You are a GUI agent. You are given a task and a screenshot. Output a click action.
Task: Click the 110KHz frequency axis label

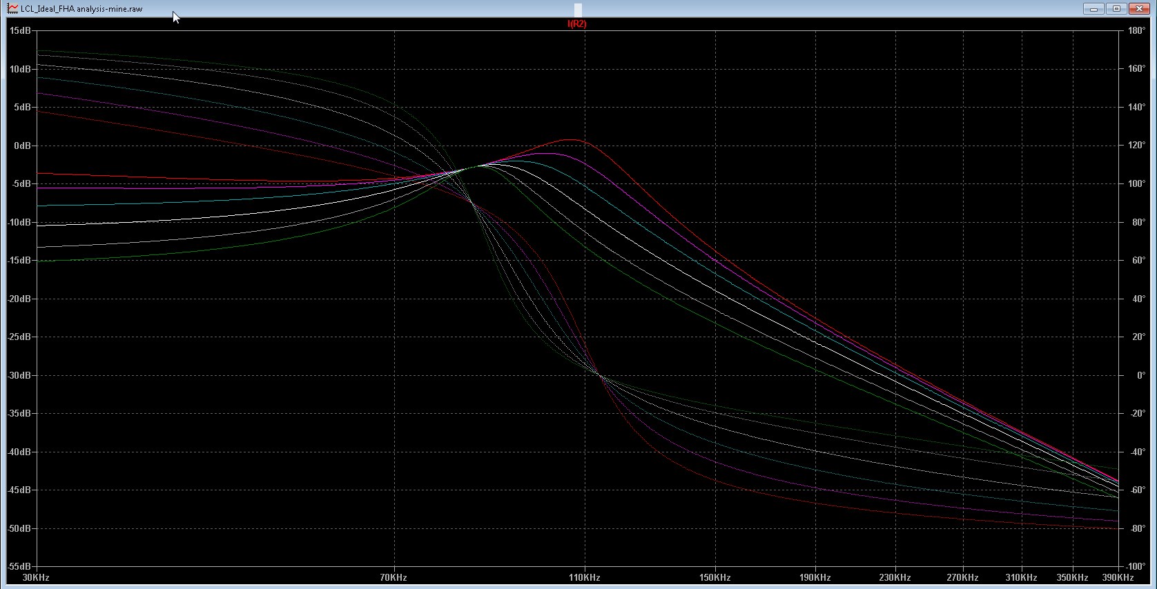click(584, 578)
